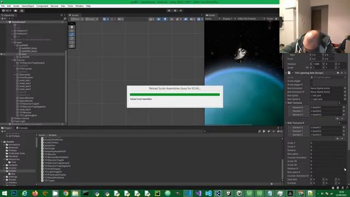Image resolution: width=350 pixels, height=197 pixels.
Task: Click the Play button in the Unity toolbar
Action: [x=169, y=10]
